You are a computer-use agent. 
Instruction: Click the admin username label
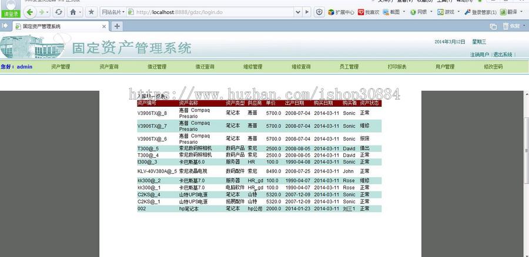[25, 67]
